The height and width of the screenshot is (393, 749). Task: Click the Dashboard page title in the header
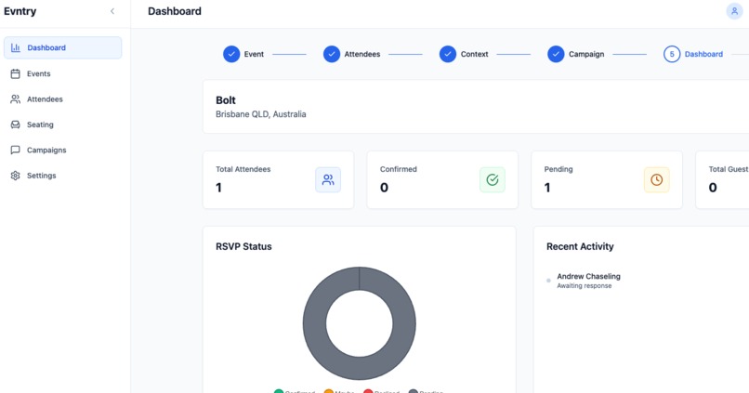point(175,11)
